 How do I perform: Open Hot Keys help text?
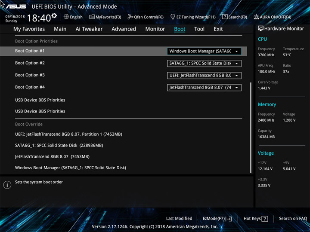click(252, 218)
